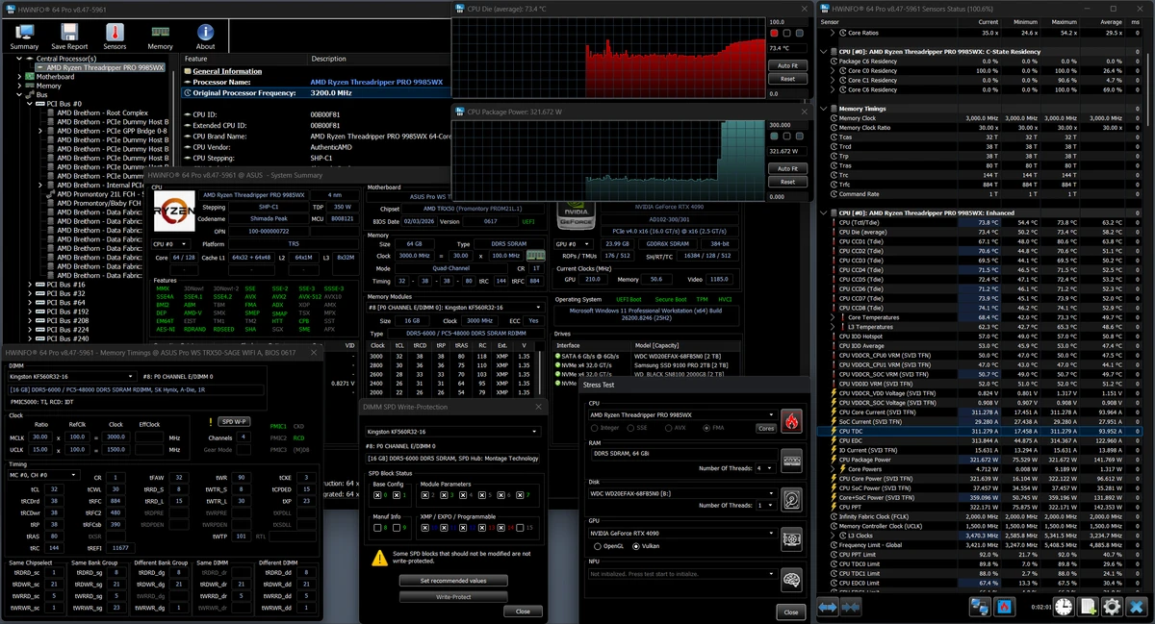Click the CPU Package Power sensor row icon

click(x=834, y=460)
